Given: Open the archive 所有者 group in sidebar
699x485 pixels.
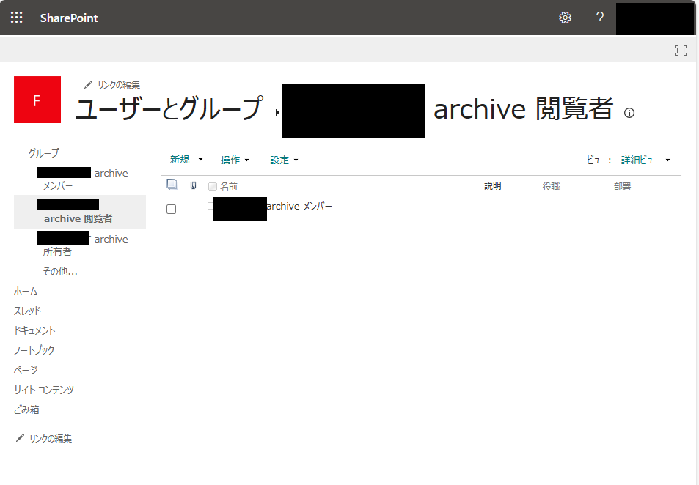Looking at the screenshot, I should tap(82, 245).
